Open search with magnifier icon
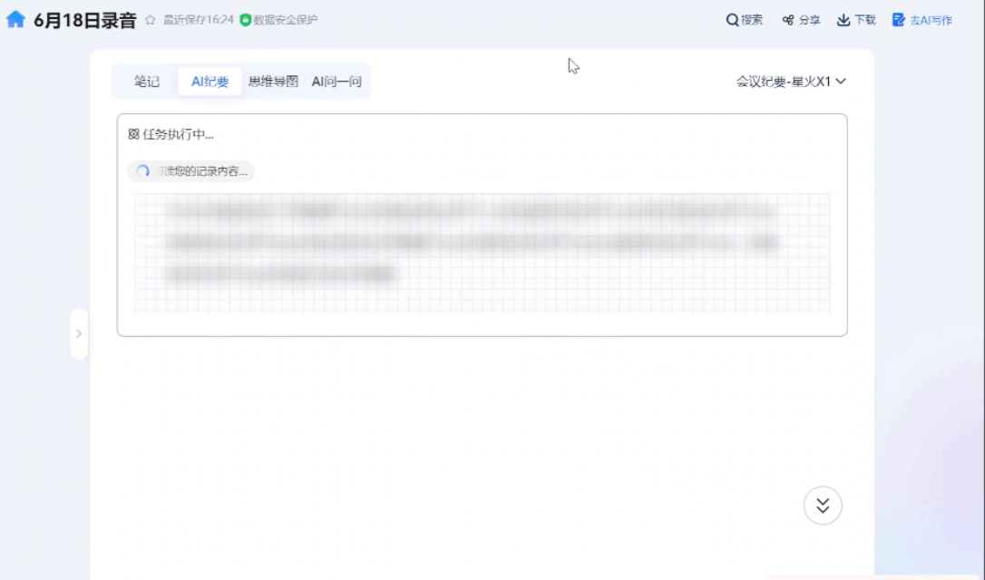Image resolution: width=985 pixels, height=580 pixels. tap(732, 20)
